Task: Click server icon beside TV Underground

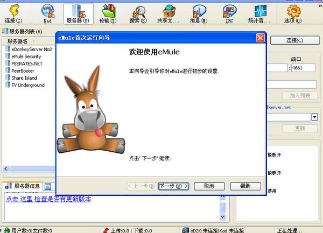Action: 8,85
